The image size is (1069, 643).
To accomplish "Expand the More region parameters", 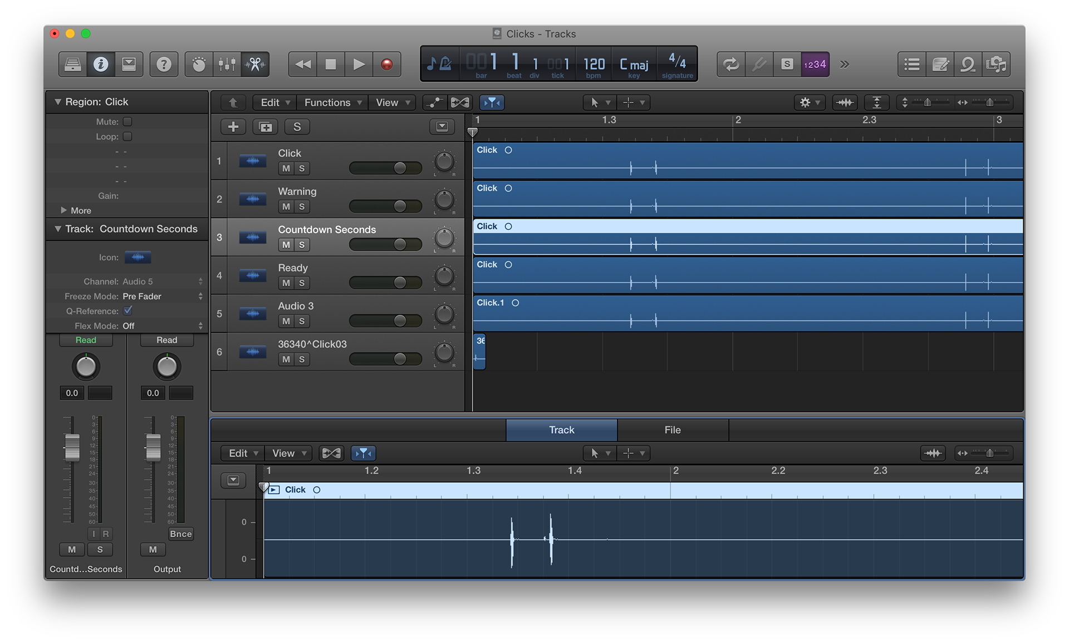I will tap(63, 210).
